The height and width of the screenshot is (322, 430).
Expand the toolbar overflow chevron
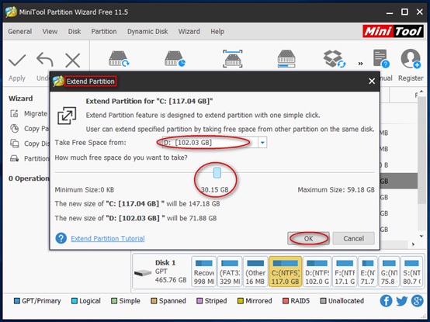(360, 64)
